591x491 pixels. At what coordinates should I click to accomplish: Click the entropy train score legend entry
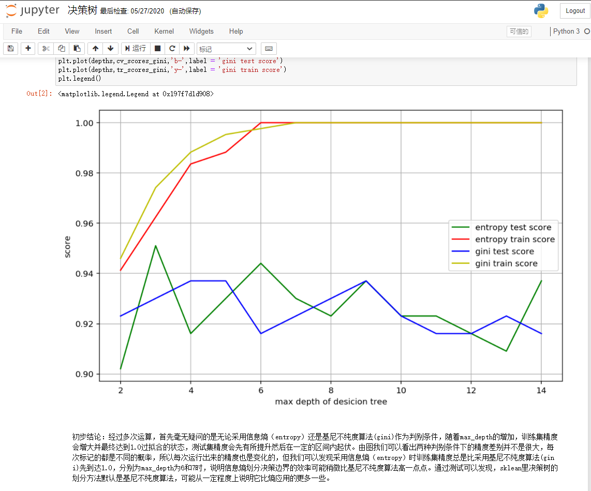click(x=503, y=239)
